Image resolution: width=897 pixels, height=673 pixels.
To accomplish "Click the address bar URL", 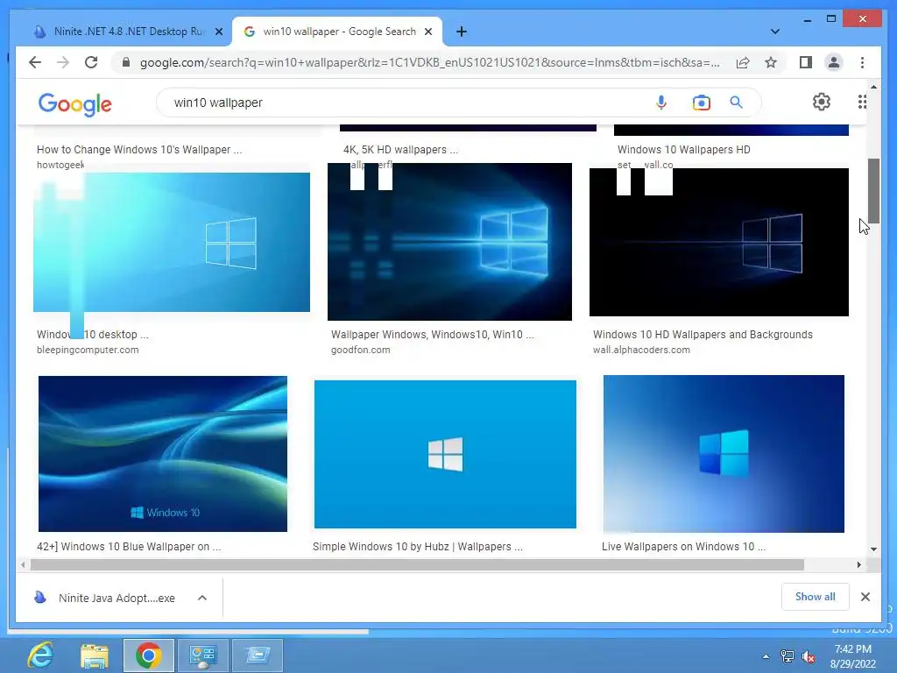I will pyautogui.click(x=429, y=62).
